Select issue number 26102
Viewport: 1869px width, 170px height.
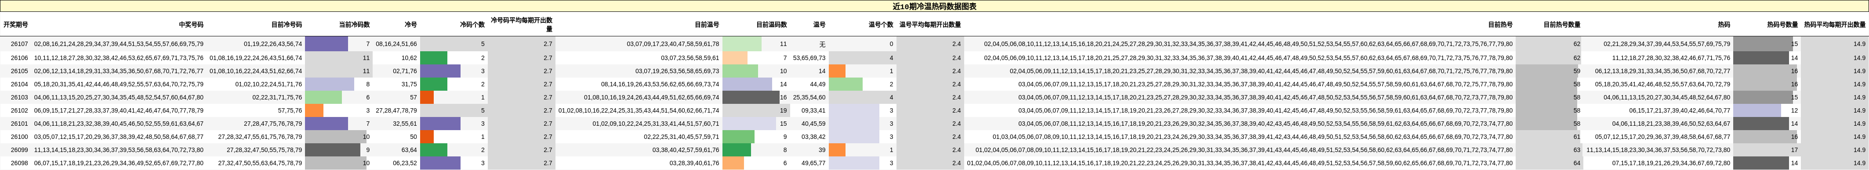tap(20, 111)
